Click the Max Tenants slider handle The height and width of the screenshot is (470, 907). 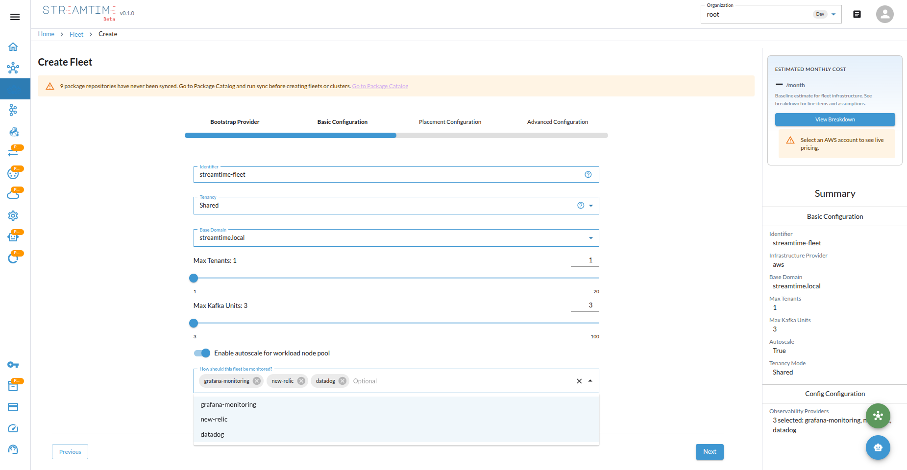point(194,278)
